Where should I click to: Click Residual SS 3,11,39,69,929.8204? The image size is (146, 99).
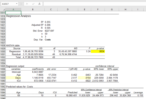pyautogui.click(x=33, y=54)
